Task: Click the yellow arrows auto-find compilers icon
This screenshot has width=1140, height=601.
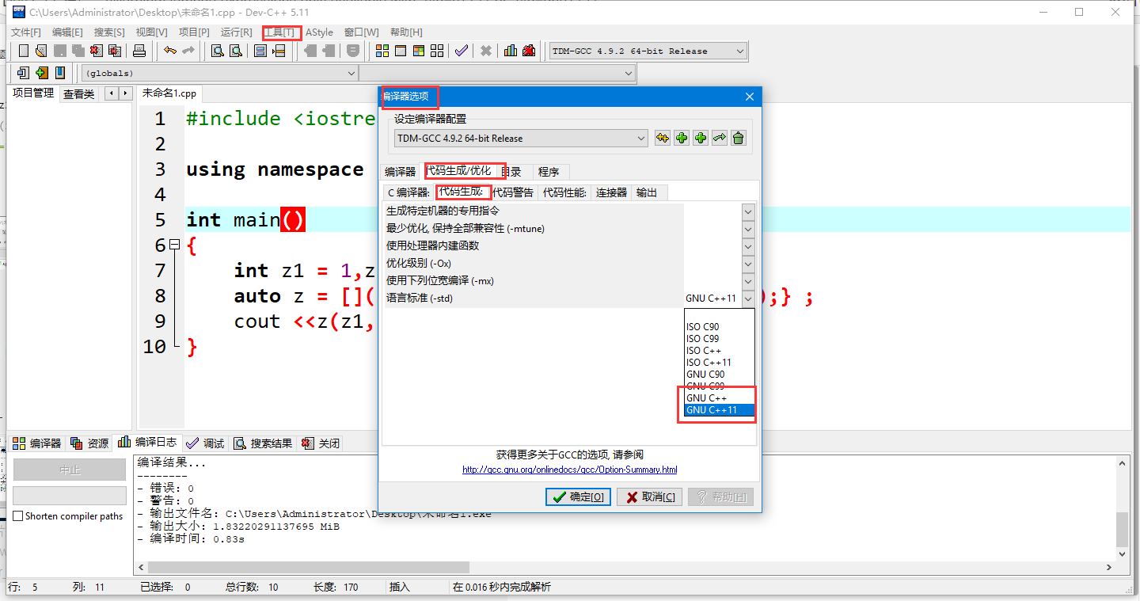Action: click(663, 139)
